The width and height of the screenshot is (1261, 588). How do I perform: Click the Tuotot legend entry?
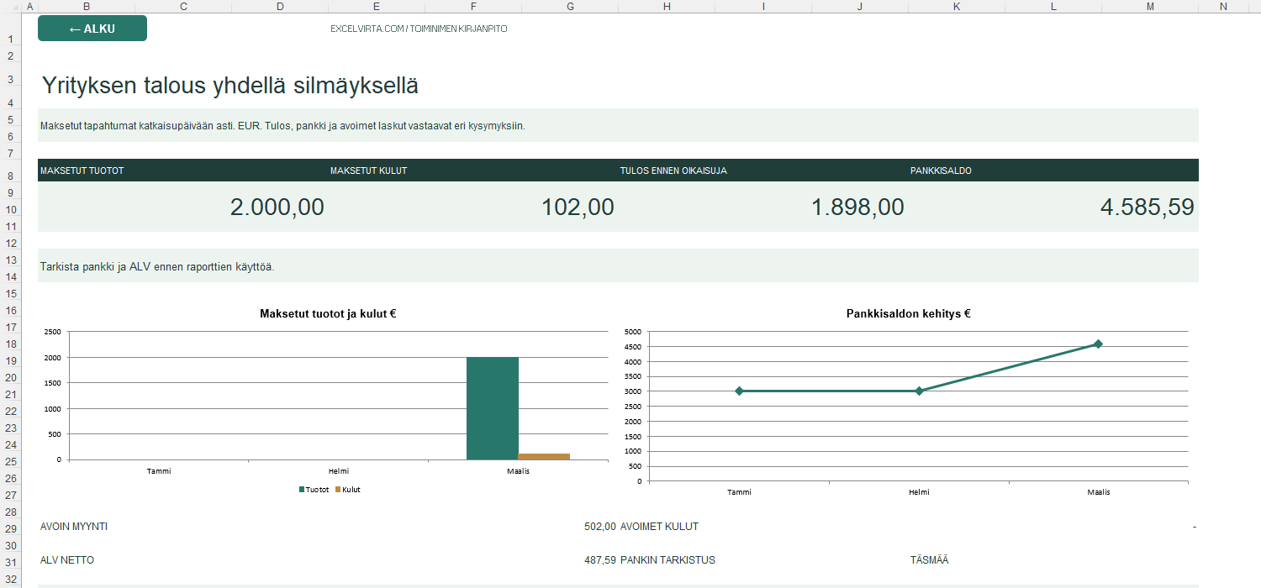(314, 489)
